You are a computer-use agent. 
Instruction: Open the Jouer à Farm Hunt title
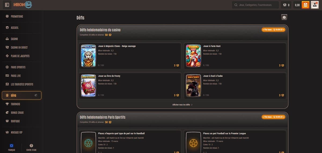(212, 46)
